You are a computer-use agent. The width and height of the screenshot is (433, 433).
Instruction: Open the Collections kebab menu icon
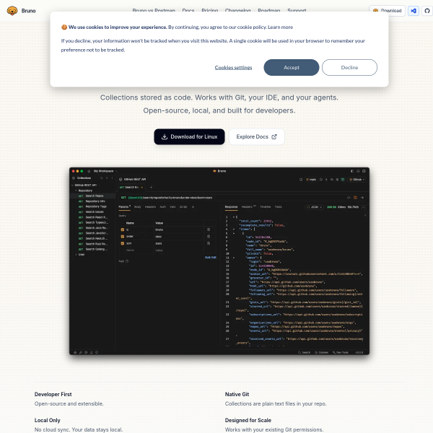click(112, 178)
